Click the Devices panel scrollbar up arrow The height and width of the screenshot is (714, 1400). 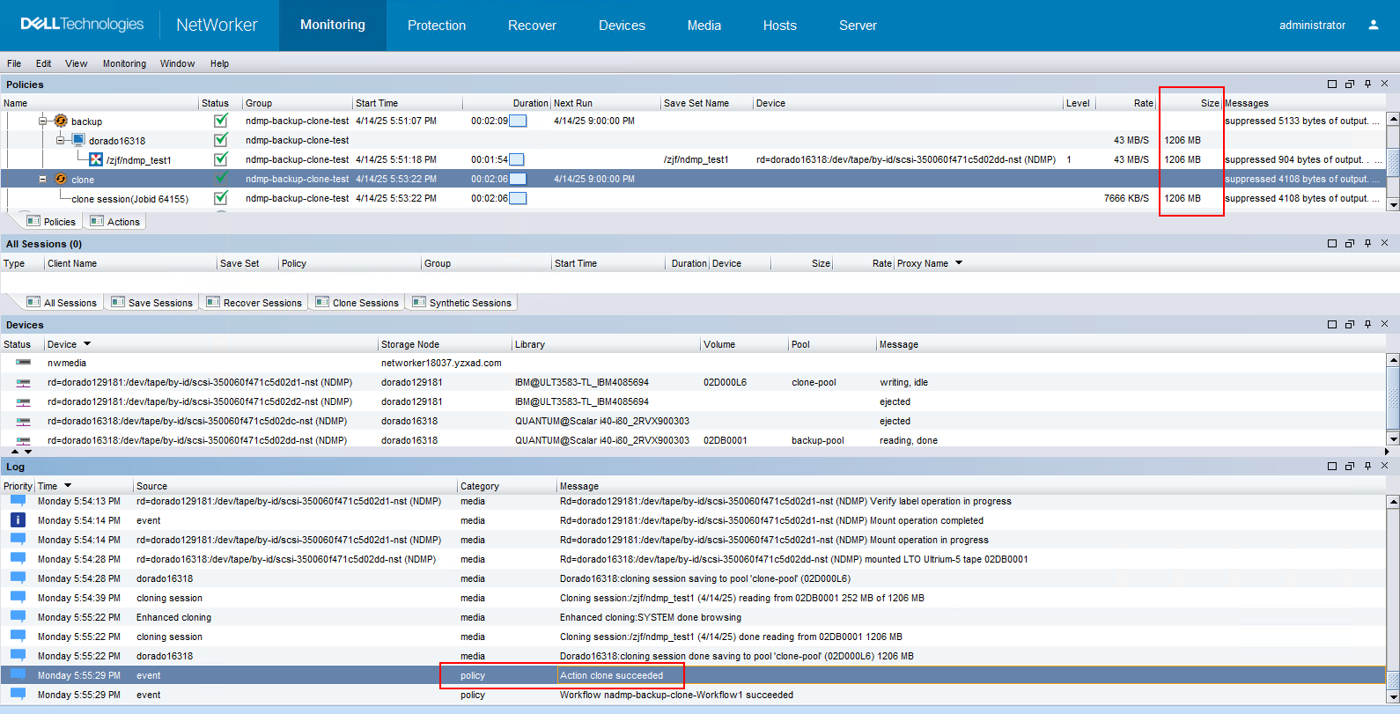point(1393,359)
